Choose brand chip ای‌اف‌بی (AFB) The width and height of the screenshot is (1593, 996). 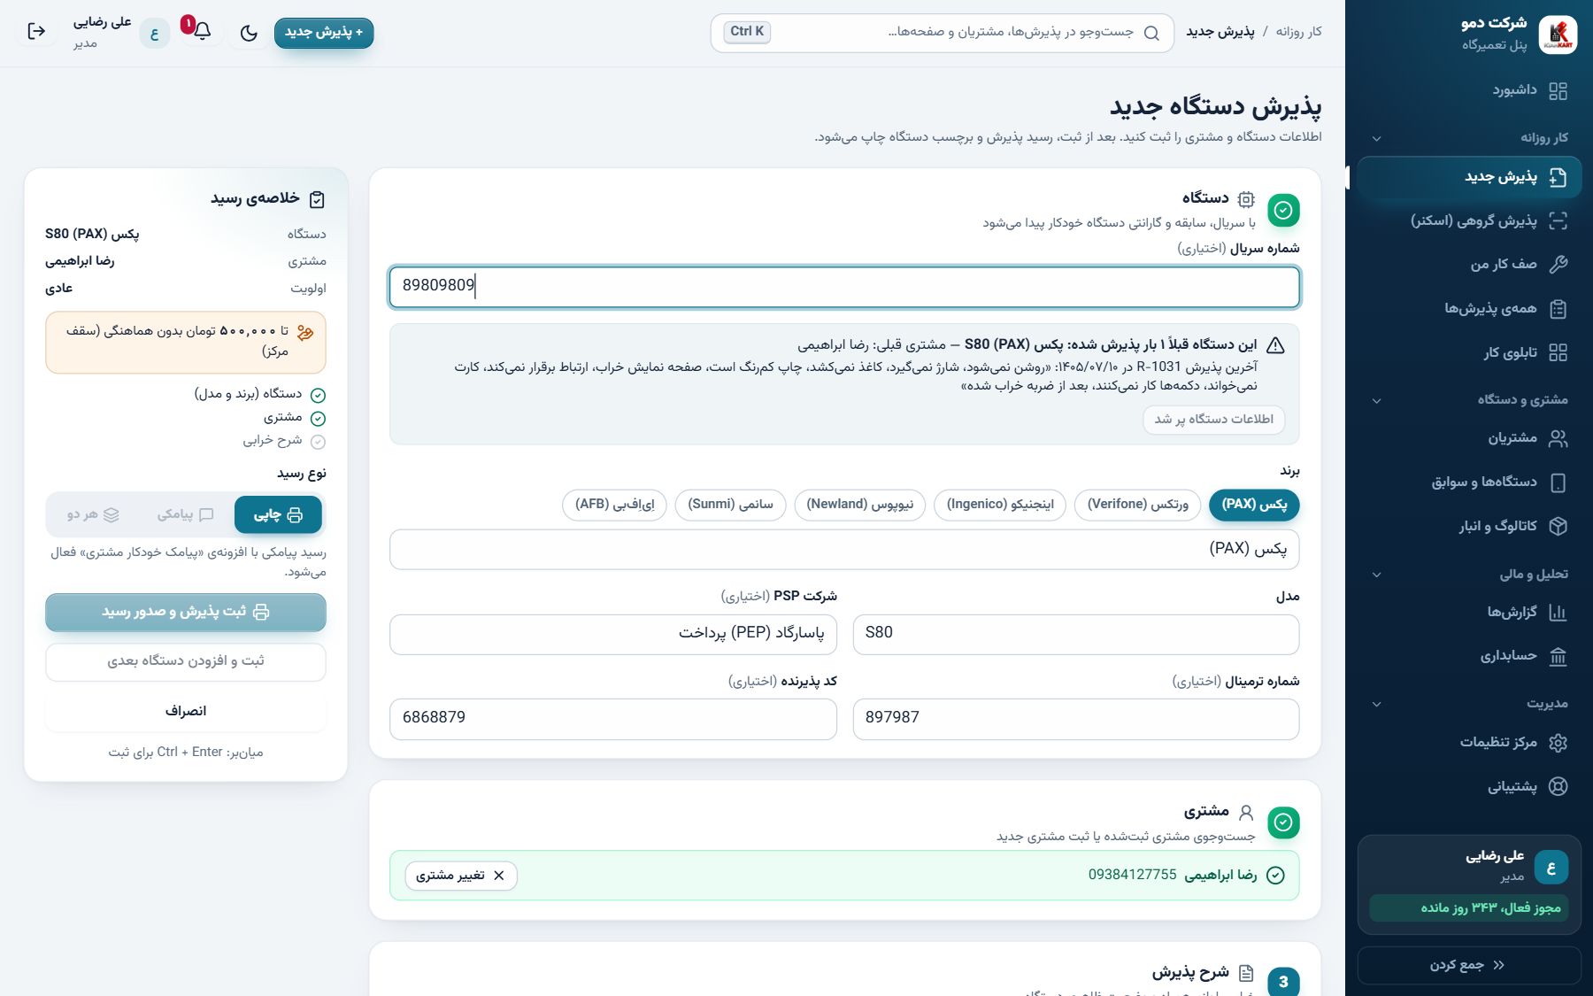click(x=614, y=505)
